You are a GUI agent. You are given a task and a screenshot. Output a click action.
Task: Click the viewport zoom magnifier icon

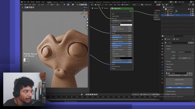(x=87, y=19)
